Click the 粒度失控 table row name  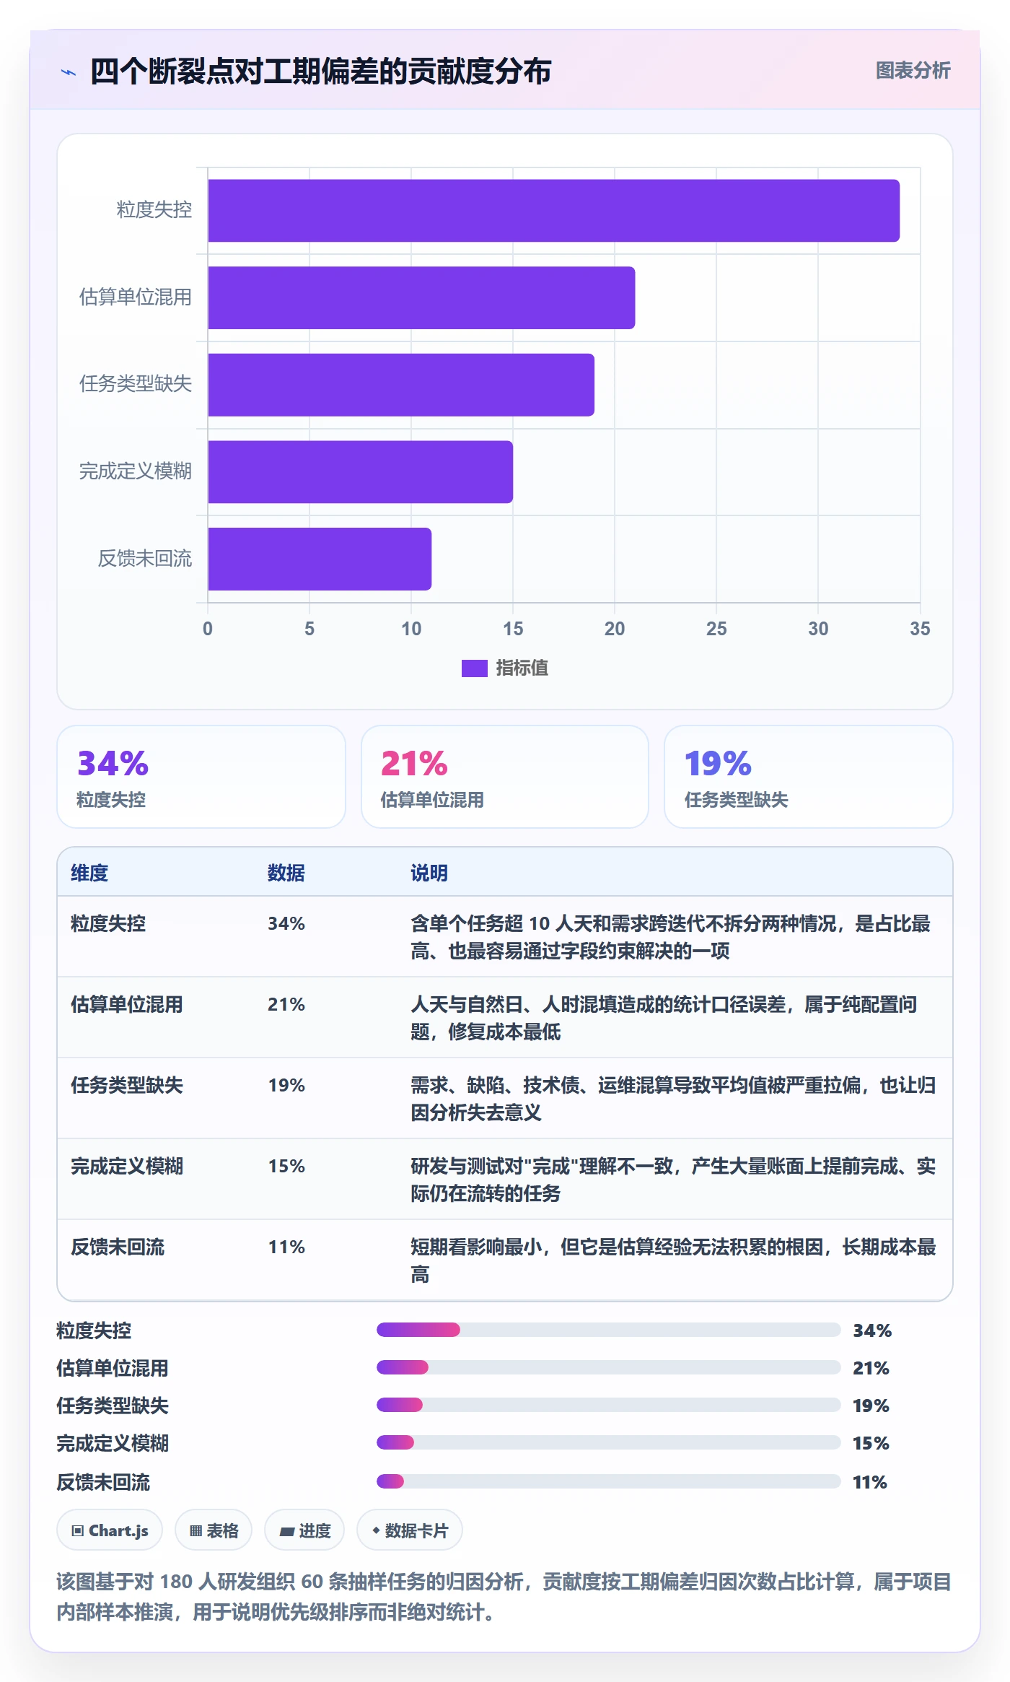[108, 923]
